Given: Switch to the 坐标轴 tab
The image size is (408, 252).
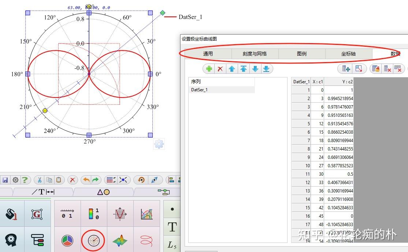Looking at the screenshot, I should pos(348,53).
